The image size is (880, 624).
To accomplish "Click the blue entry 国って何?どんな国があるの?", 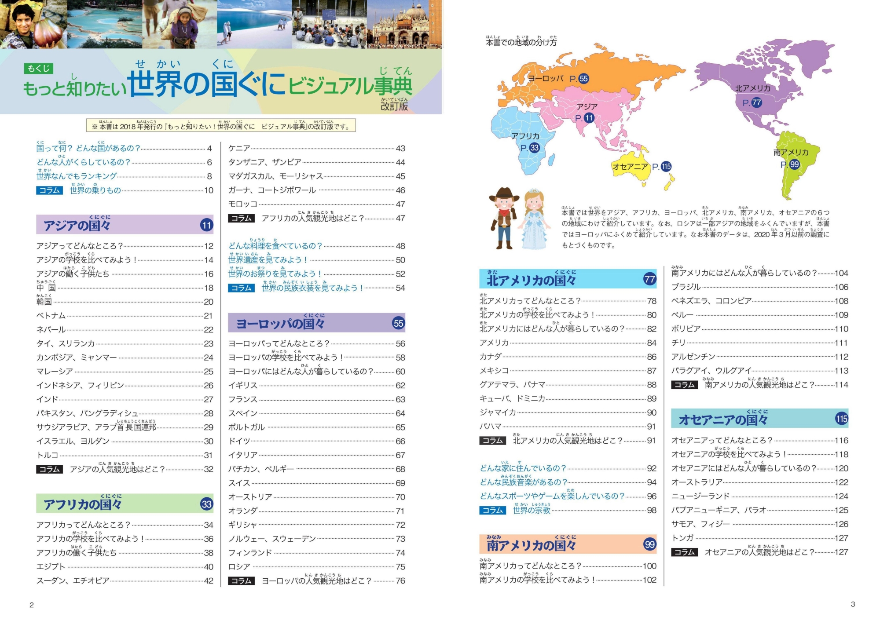I will [x=124, y=148].
